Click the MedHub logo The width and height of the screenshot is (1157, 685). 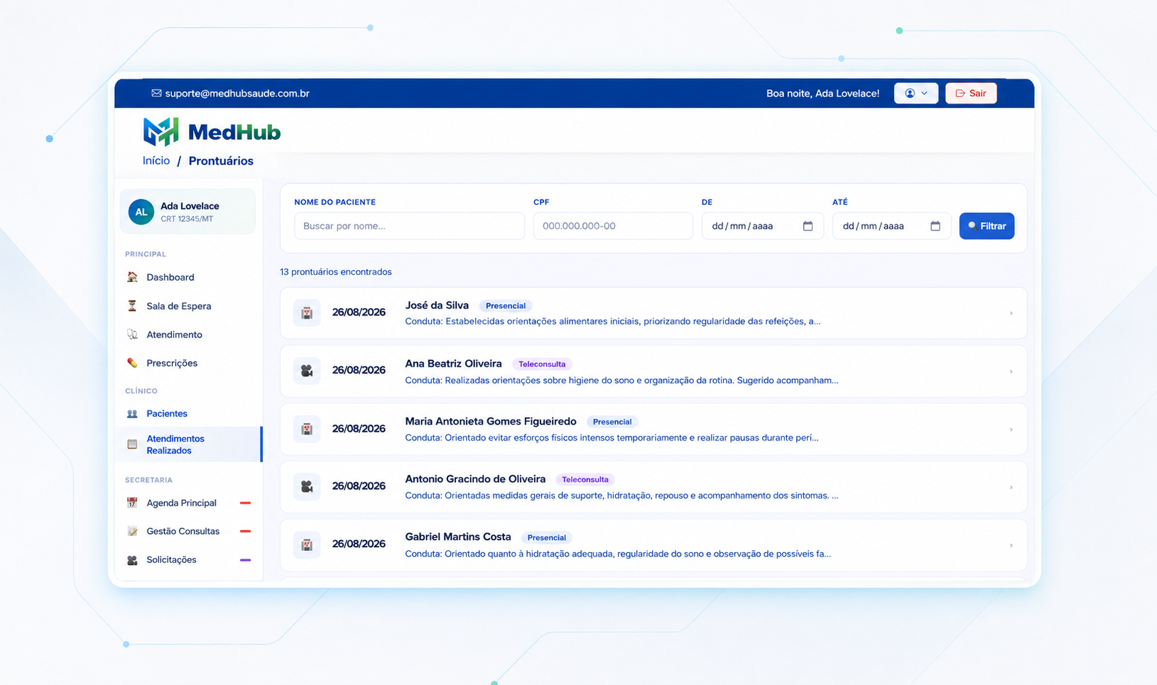point(212,132)
